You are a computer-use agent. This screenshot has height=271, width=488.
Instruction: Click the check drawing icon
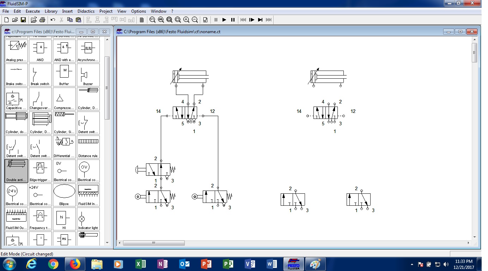click(x=205, y=20)
